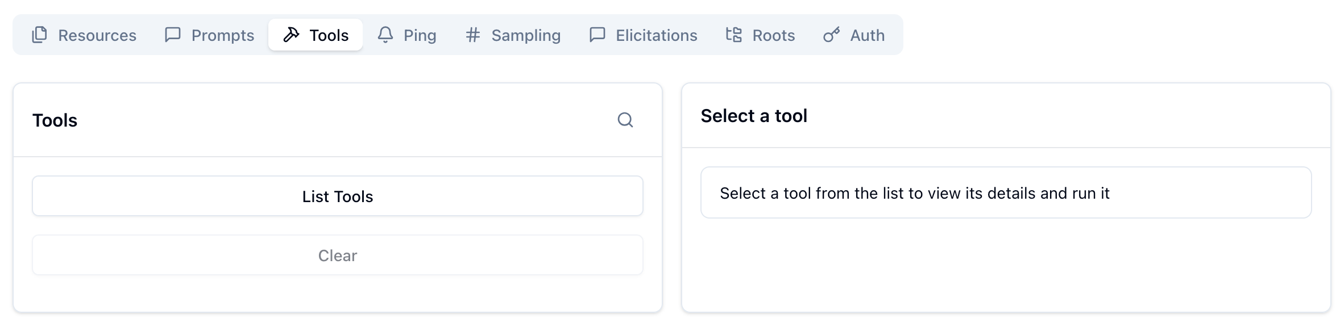Click the List Tools button

tap(338, 196)
